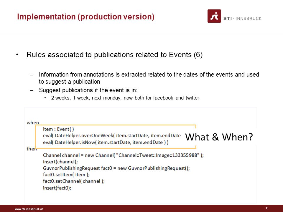Screen dimensions: 283x212
Task: Click code line 'fact0.setChannel( channel );'
Action: pyautogui.click(x=74, y=181)
